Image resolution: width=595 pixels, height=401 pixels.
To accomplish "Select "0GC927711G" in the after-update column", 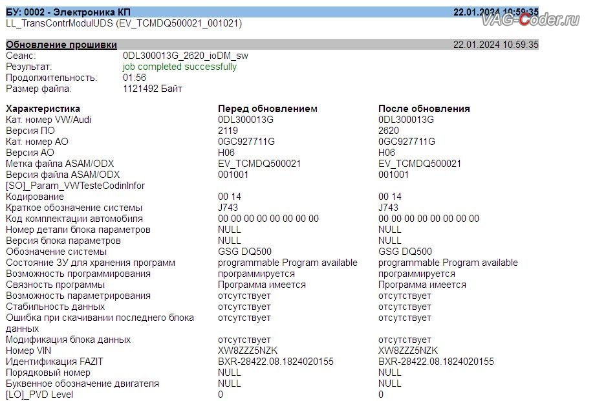I will click(x=406, y=142).
